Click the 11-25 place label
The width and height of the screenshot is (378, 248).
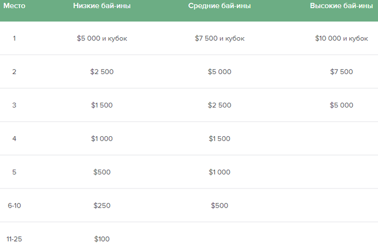click(14, 239)
